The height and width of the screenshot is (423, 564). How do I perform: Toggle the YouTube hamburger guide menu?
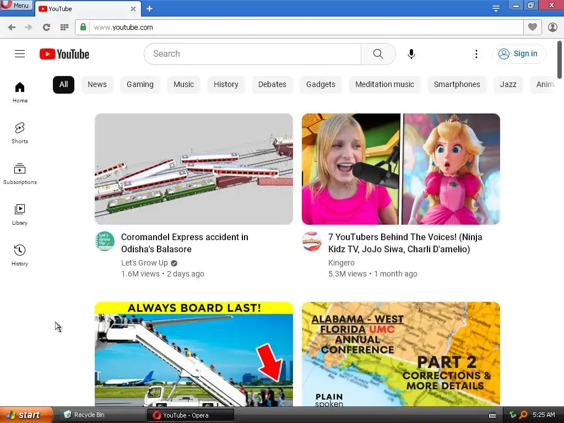click(x=20, y=54)
